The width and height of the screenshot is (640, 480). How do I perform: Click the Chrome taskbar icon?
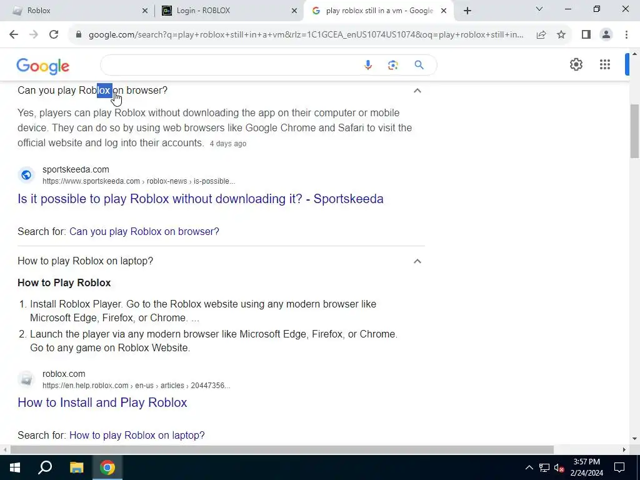click(x=107, y=467)
